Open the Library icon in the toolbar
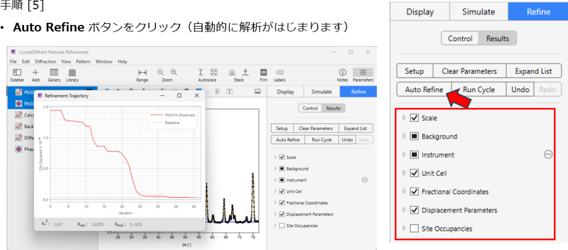Screen dimensions: 568x250 tap(72, 72)
